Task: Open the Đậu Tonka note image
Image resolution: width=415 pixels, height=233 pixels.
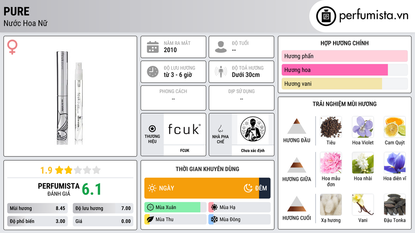Action: 395,205
